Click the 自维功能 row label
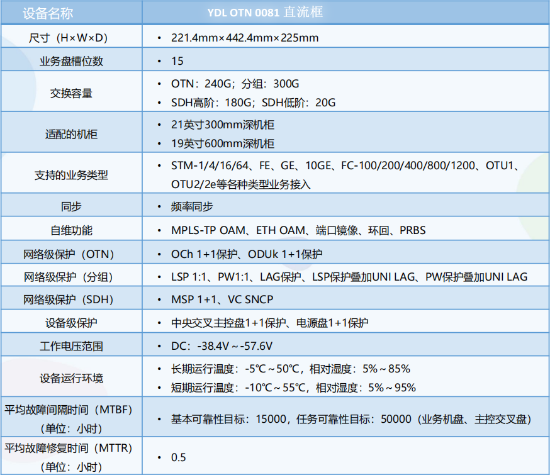550x475 pixels. (x=71, y=230)
